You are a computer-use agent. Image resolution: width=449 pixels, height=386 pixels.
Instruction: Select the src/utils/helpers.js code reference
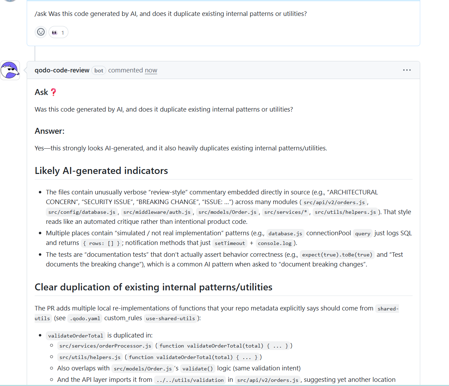click(x=345, y=212)
